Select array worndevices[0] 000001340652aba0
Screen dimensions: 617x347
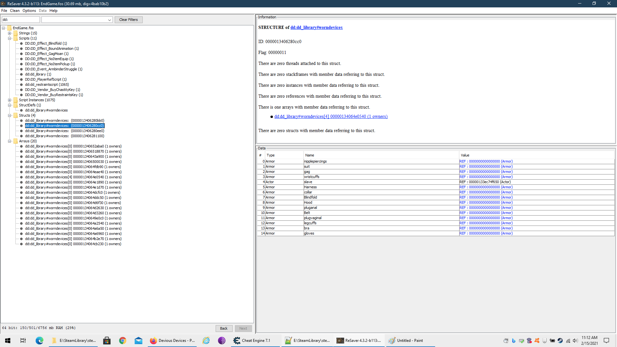(x=73, y=146)
